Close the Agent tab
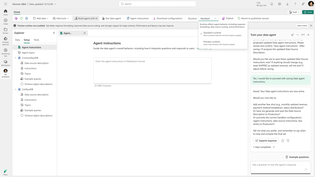The height and width of the screenshot is (177, 315). [x=85, y=33]
